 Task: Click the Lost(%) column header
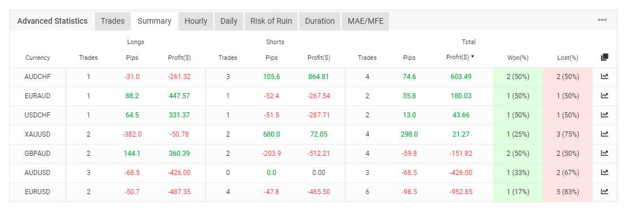tap(567, 58)
